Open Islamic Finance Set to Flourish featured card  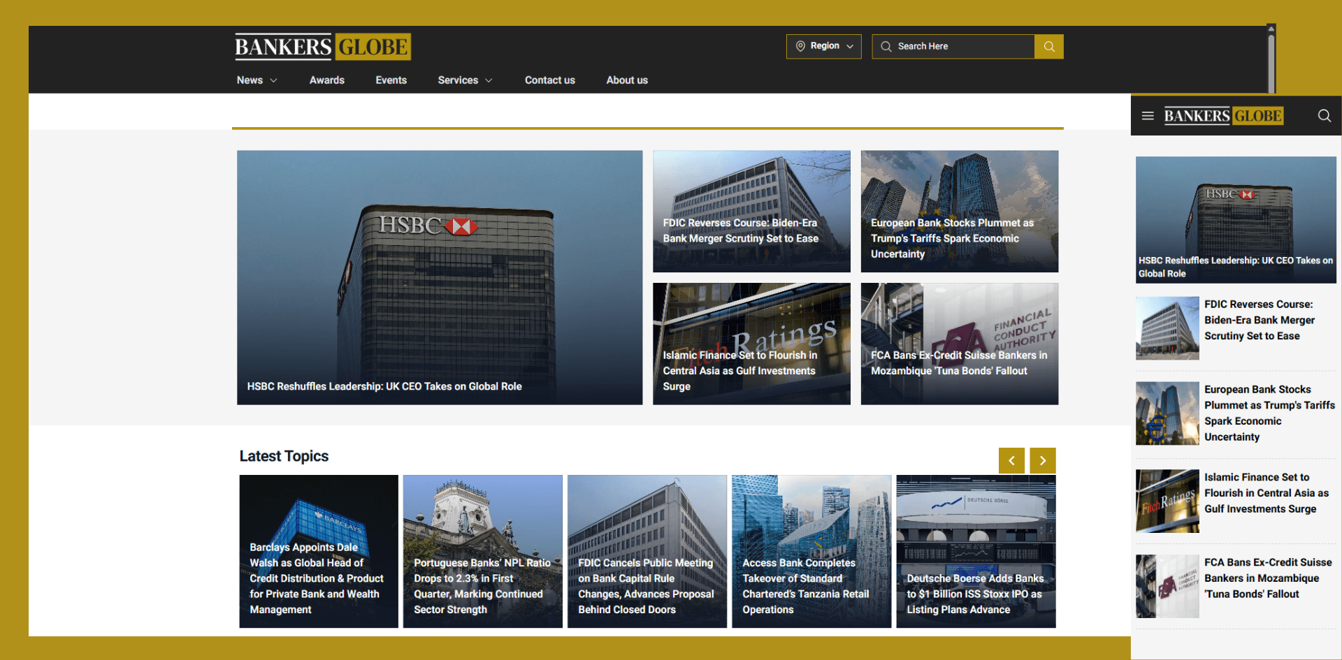tap(751, 344)
